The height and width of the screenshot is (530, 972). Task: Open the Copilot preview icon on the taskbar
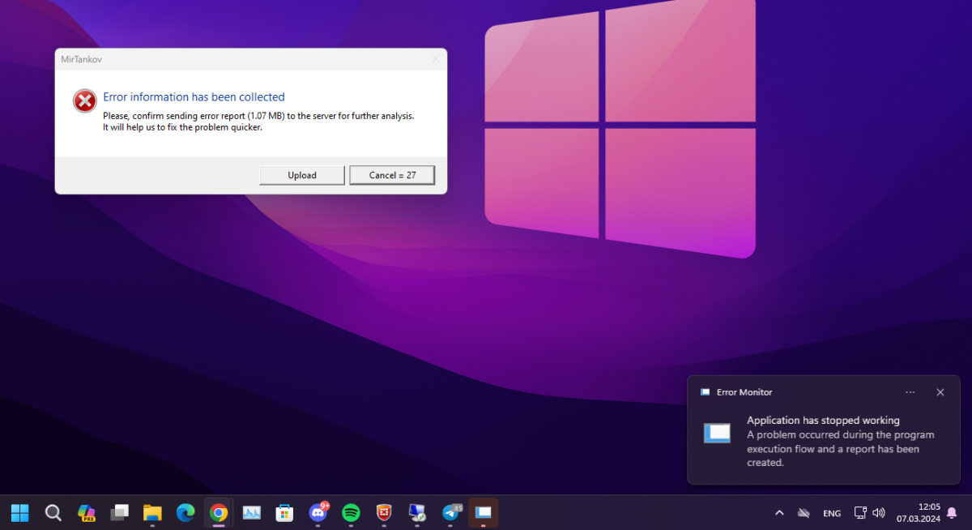click(x=87, y=512)
